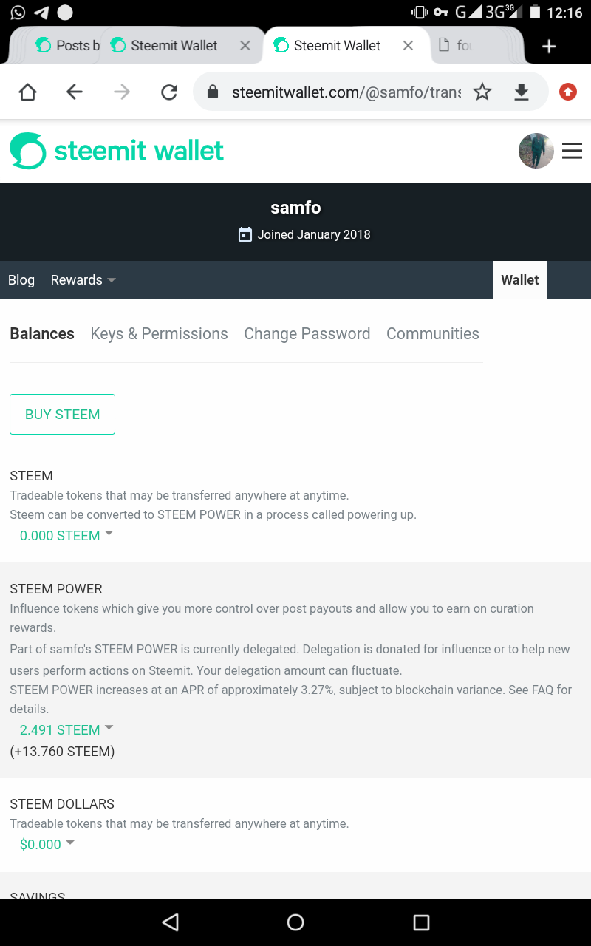Tap the browser home icon
Viewport: 591px width, 946px height.
(27, 92)
